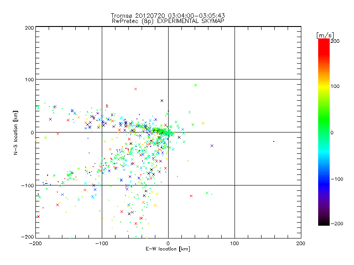Click the x-axis tick label '100'
This screenshot has height=265, width=354.
point(235,243)
